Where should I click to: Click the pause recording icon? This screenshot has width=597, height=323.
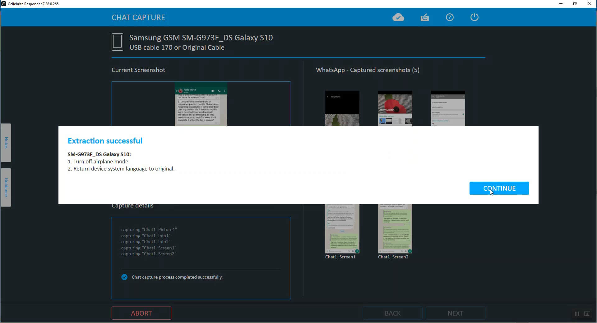click(577, 314)
